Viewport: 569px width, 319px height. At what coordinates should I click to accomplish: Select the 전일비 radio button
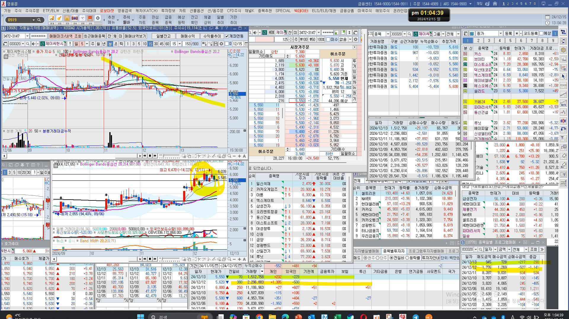391,258
